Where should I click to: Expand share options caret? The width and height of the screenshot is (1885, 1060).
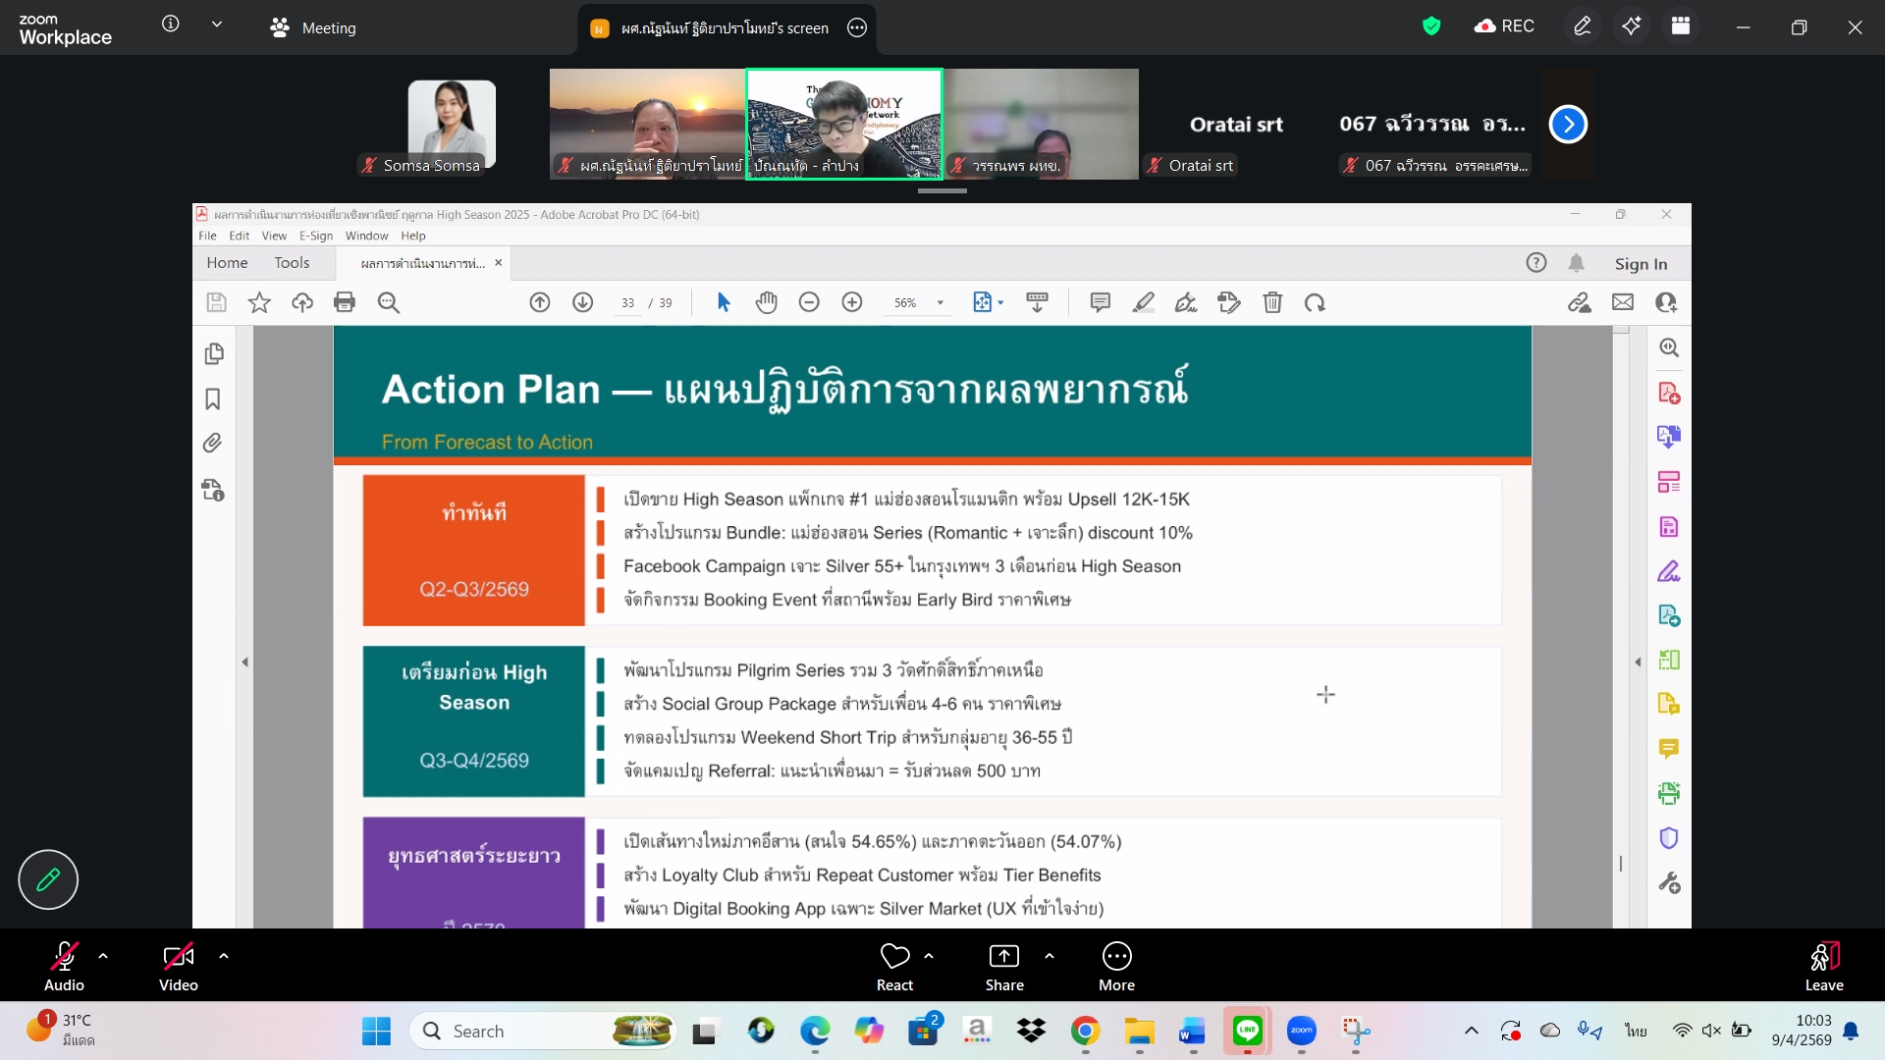click(x=1050, y=955)
